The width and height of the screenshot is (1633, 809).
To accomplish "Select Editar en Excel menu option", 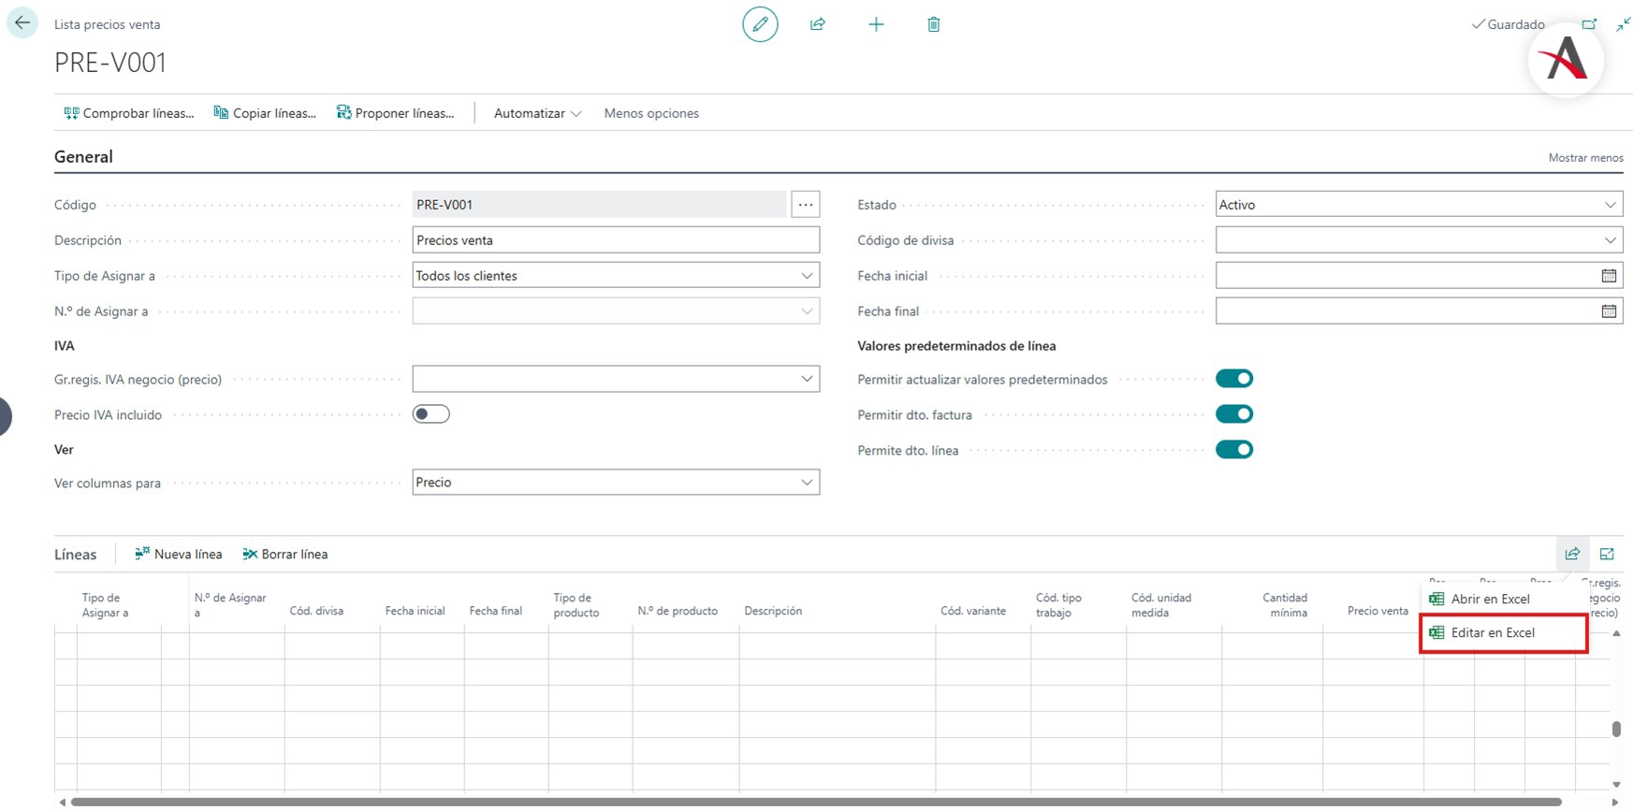I will pyautogui.click(x=1493, y=633).
